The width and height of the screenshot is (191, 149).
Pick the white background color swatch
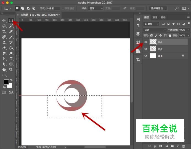[10, 86]
